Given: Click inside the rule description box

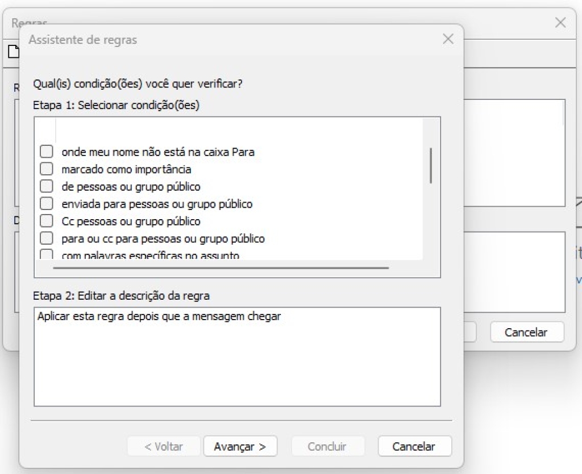Looking at the screenshot, I should tap(237, 363).
